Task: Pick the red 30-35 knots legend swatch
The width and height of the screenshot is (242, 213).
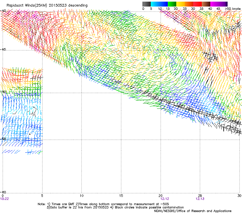Action: click(x=198, y=4)
